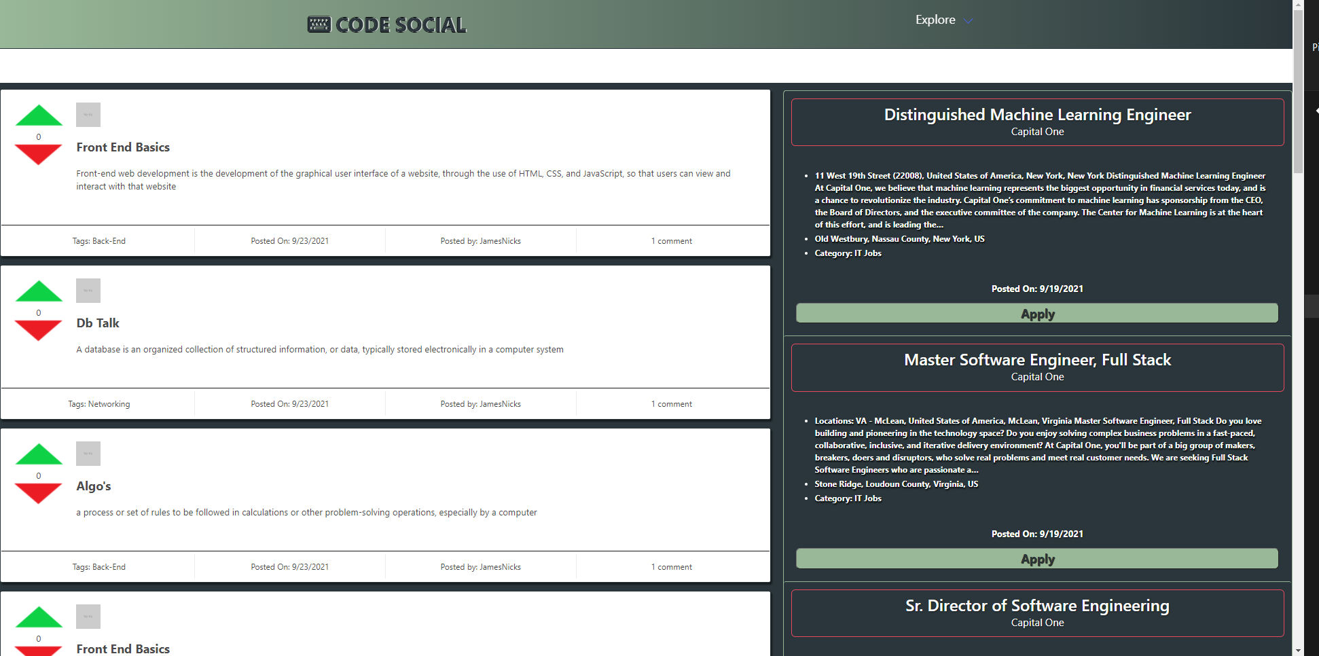Open the Algo's post title
The height and width of the screenshot is (656, 1319).
point(94,486)
